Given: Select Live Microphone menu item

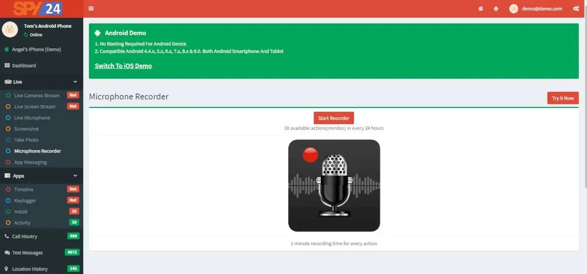Looking at the screenshot, I should (32, 118).
